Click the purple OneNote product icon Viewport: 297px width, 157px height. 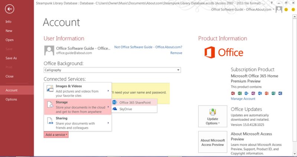pyautogui.click(x=253, y=93)
